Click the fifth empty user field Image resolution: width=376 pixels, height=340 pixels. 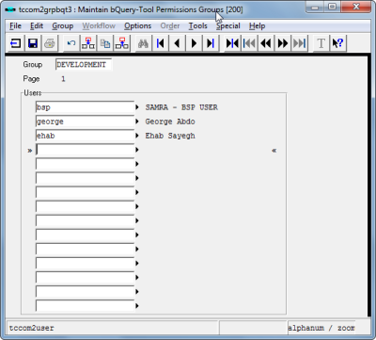(x=85, y=164)
